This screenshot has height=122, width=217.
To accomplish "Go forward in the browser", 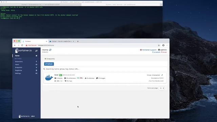I will pyautogui.click(x=19, y=45).
